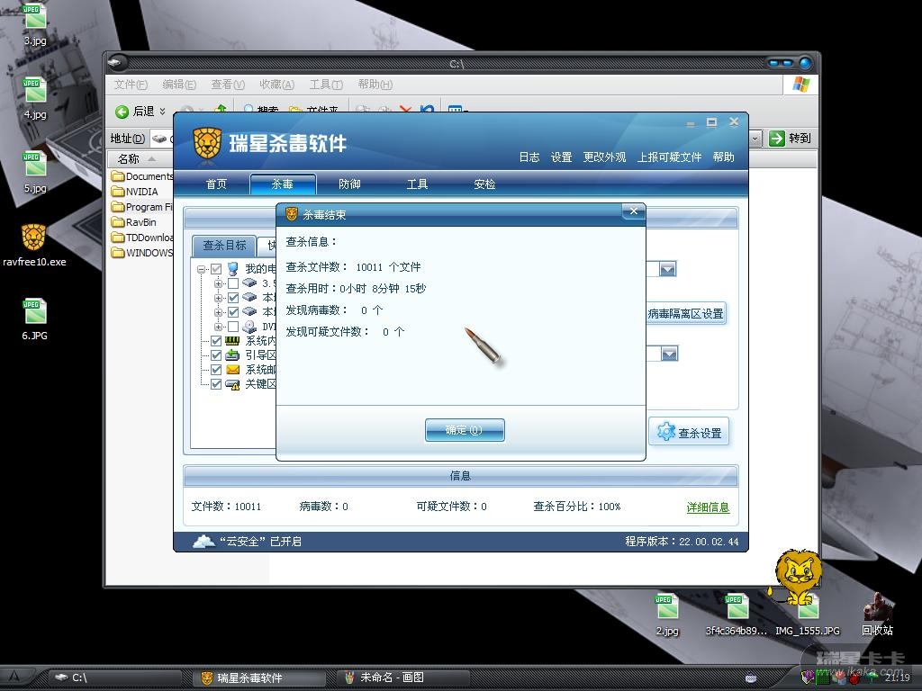Click 上报可疑文件 report suspicious file
Viewport: 922px width, 691px height.
click(x=669, y=157)
